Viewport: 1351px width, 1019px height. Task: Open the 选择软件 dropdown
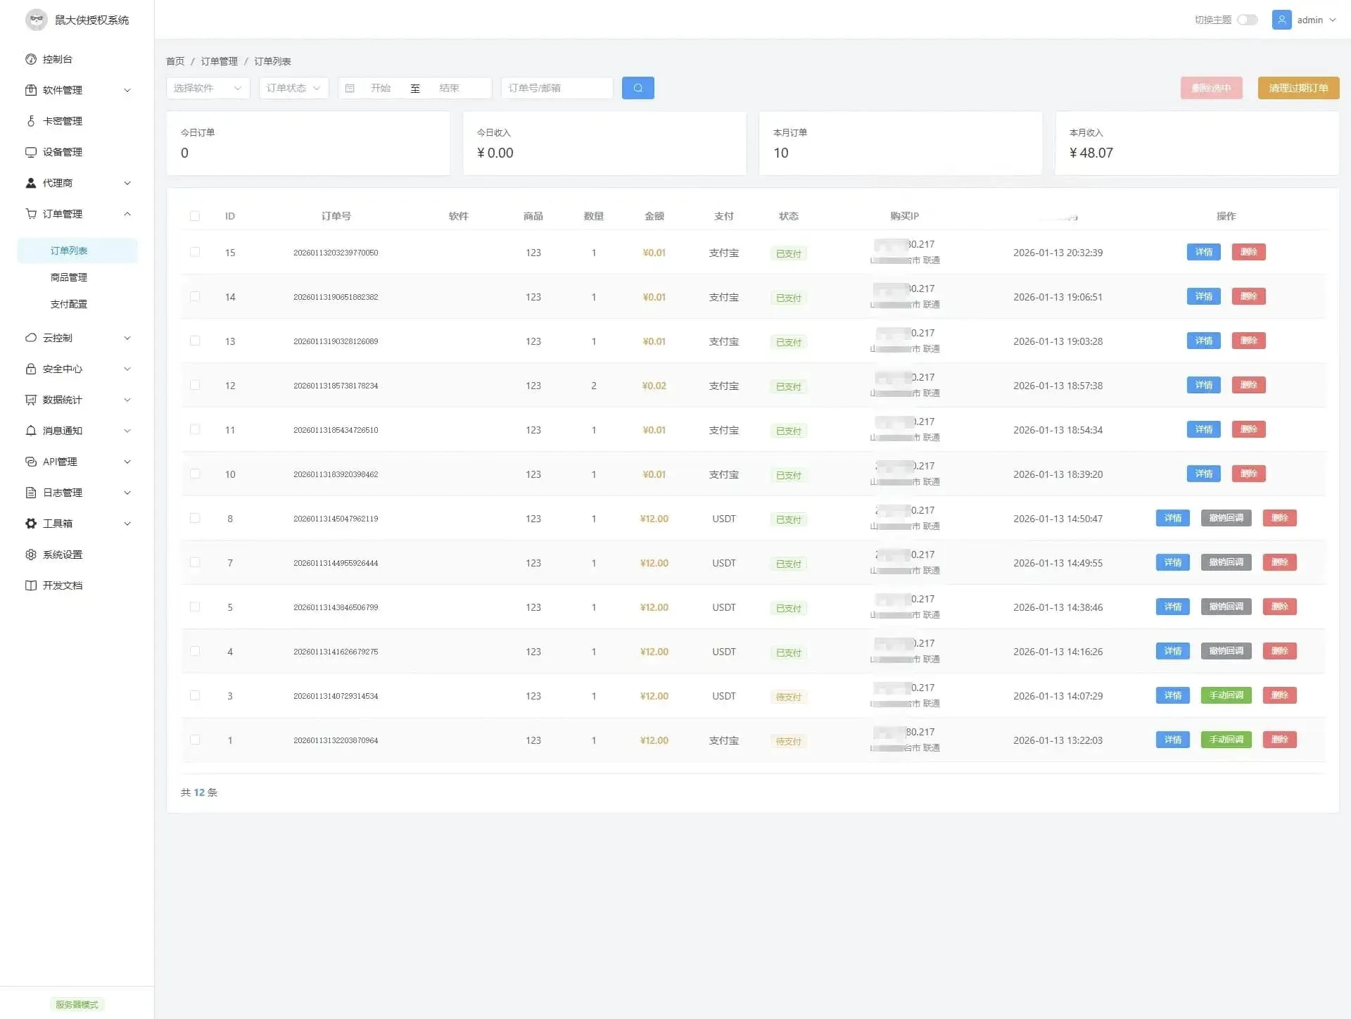pos(208,88)
